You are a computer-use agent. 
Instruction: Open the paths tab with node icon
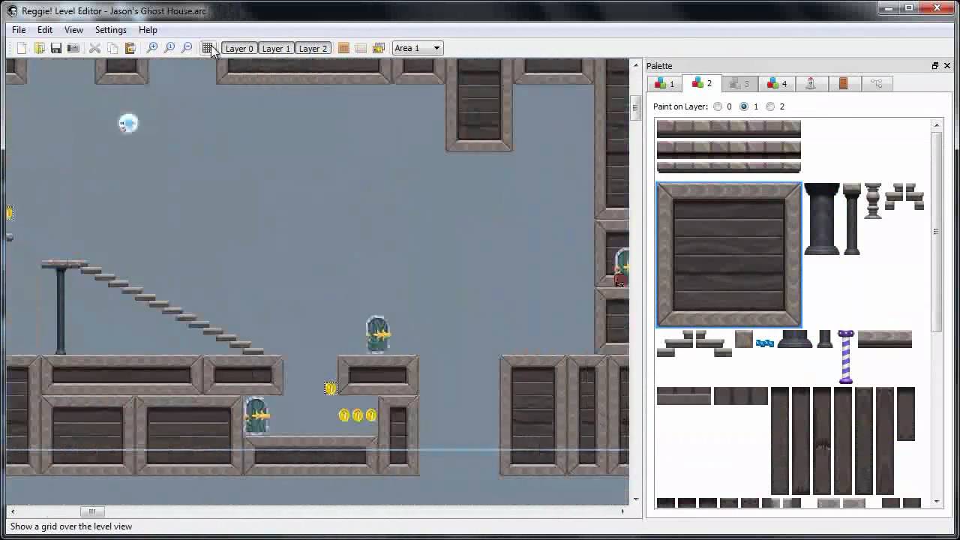[876, 83]
